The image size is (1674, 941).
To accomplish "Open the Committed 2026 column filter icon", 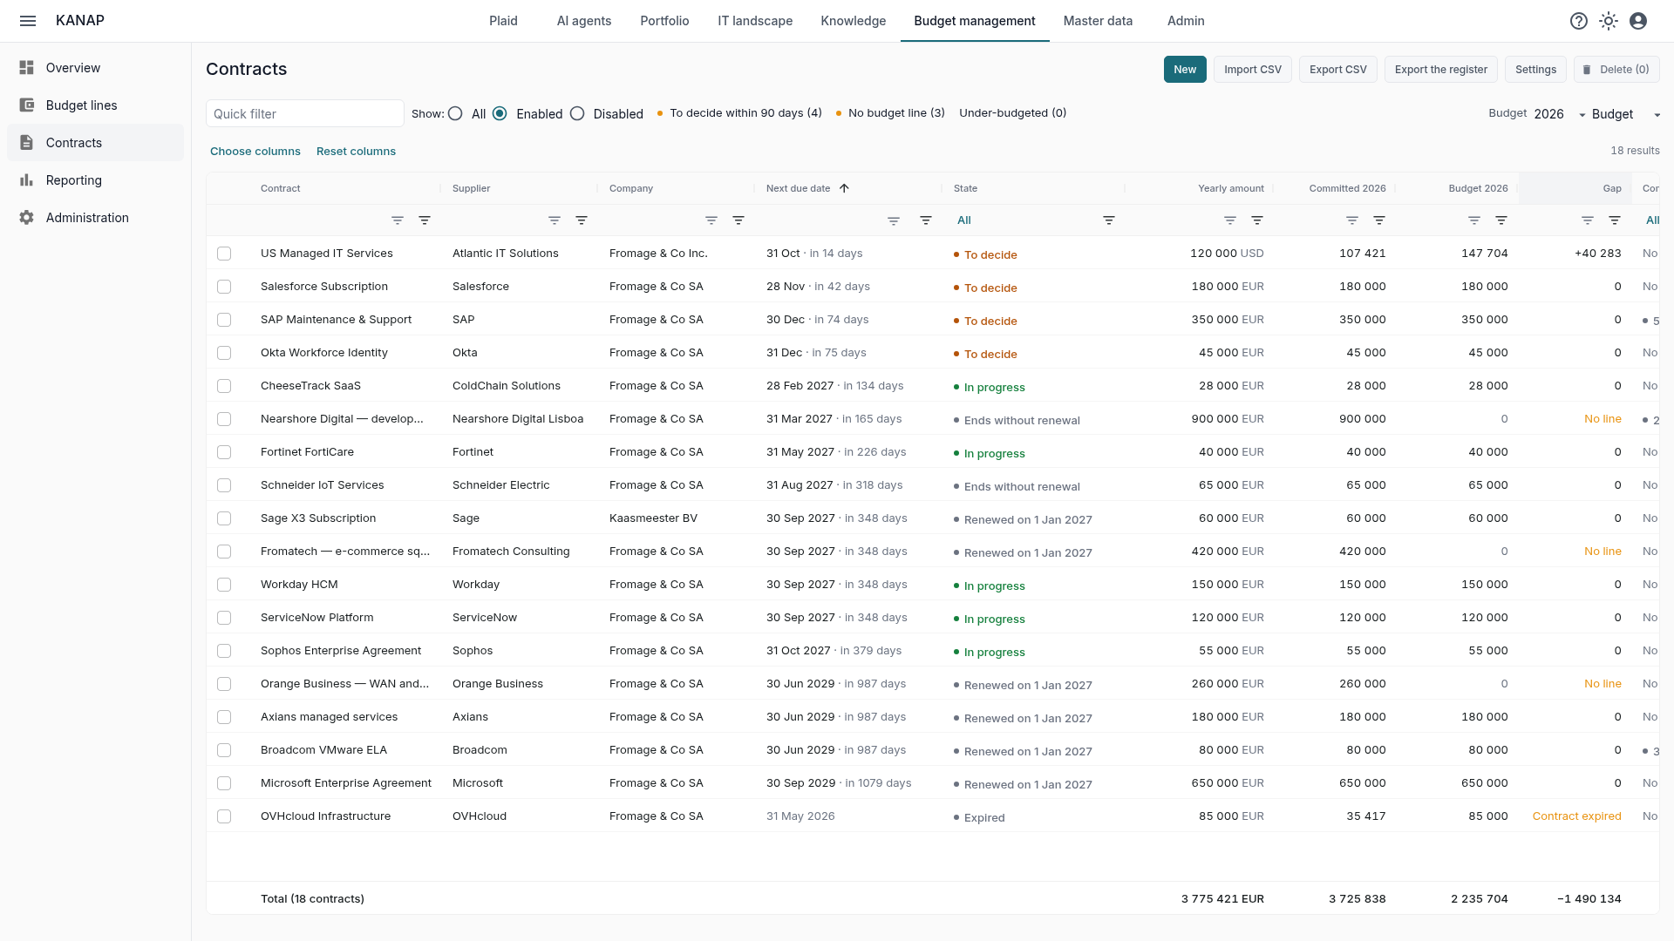I will 1379,220.
